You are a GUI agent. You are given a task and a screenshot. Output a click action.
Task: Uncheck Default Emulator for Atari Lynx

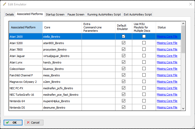click(x=123, y=62)
